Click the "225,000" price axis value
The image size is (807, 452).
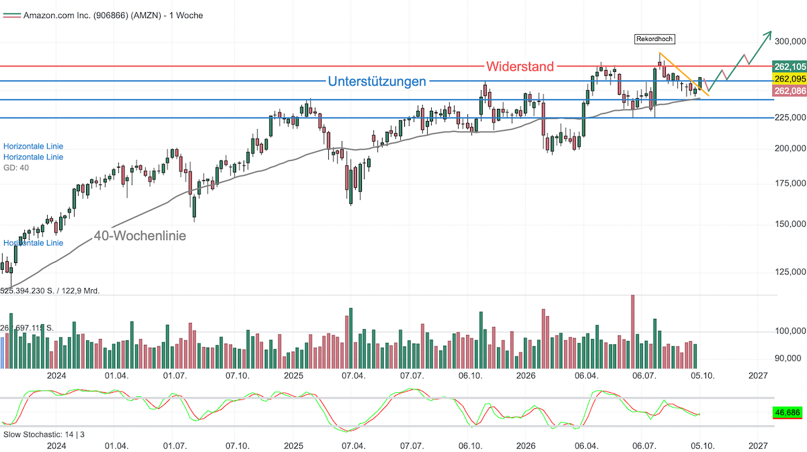(790, 117)
